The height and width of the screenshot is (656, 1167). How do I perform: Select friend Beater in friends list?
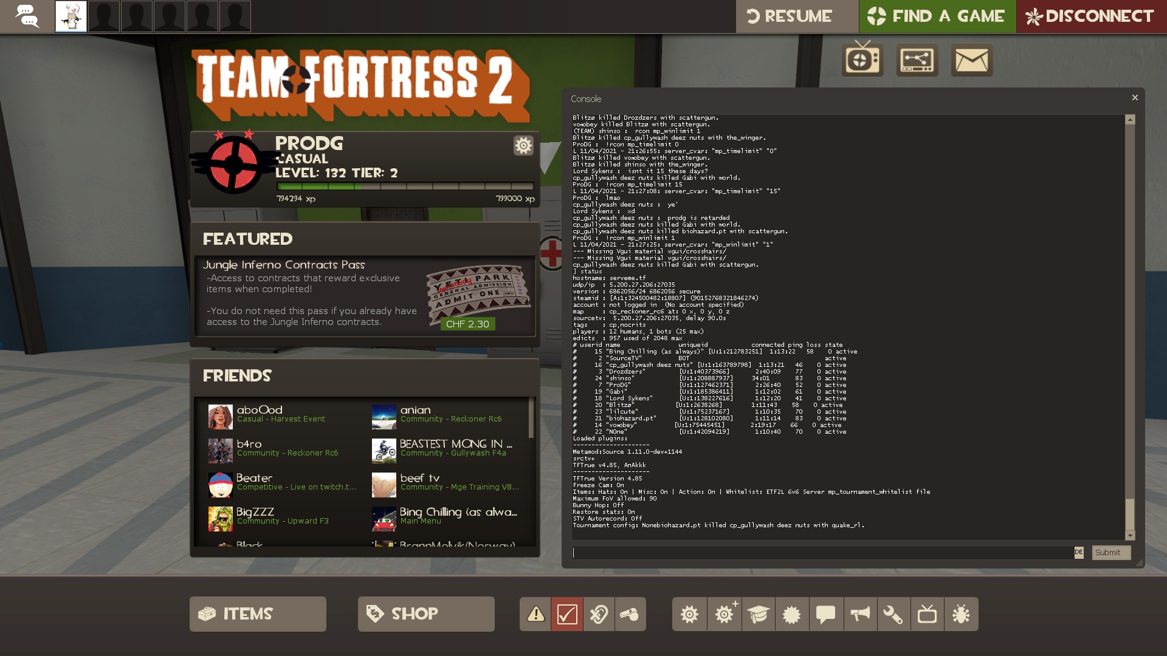283,485
